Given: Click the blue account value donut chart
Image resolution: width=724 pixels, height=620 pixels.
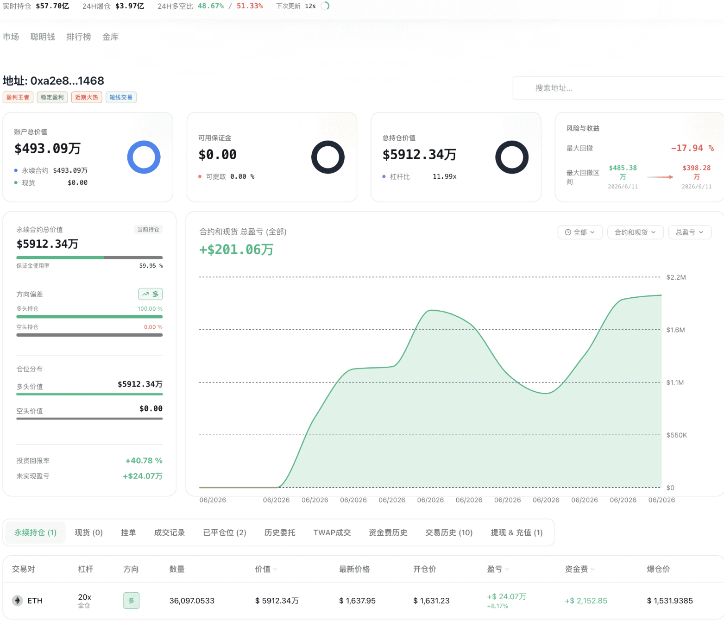Looking at the screenshot, I should click(144, 157).
